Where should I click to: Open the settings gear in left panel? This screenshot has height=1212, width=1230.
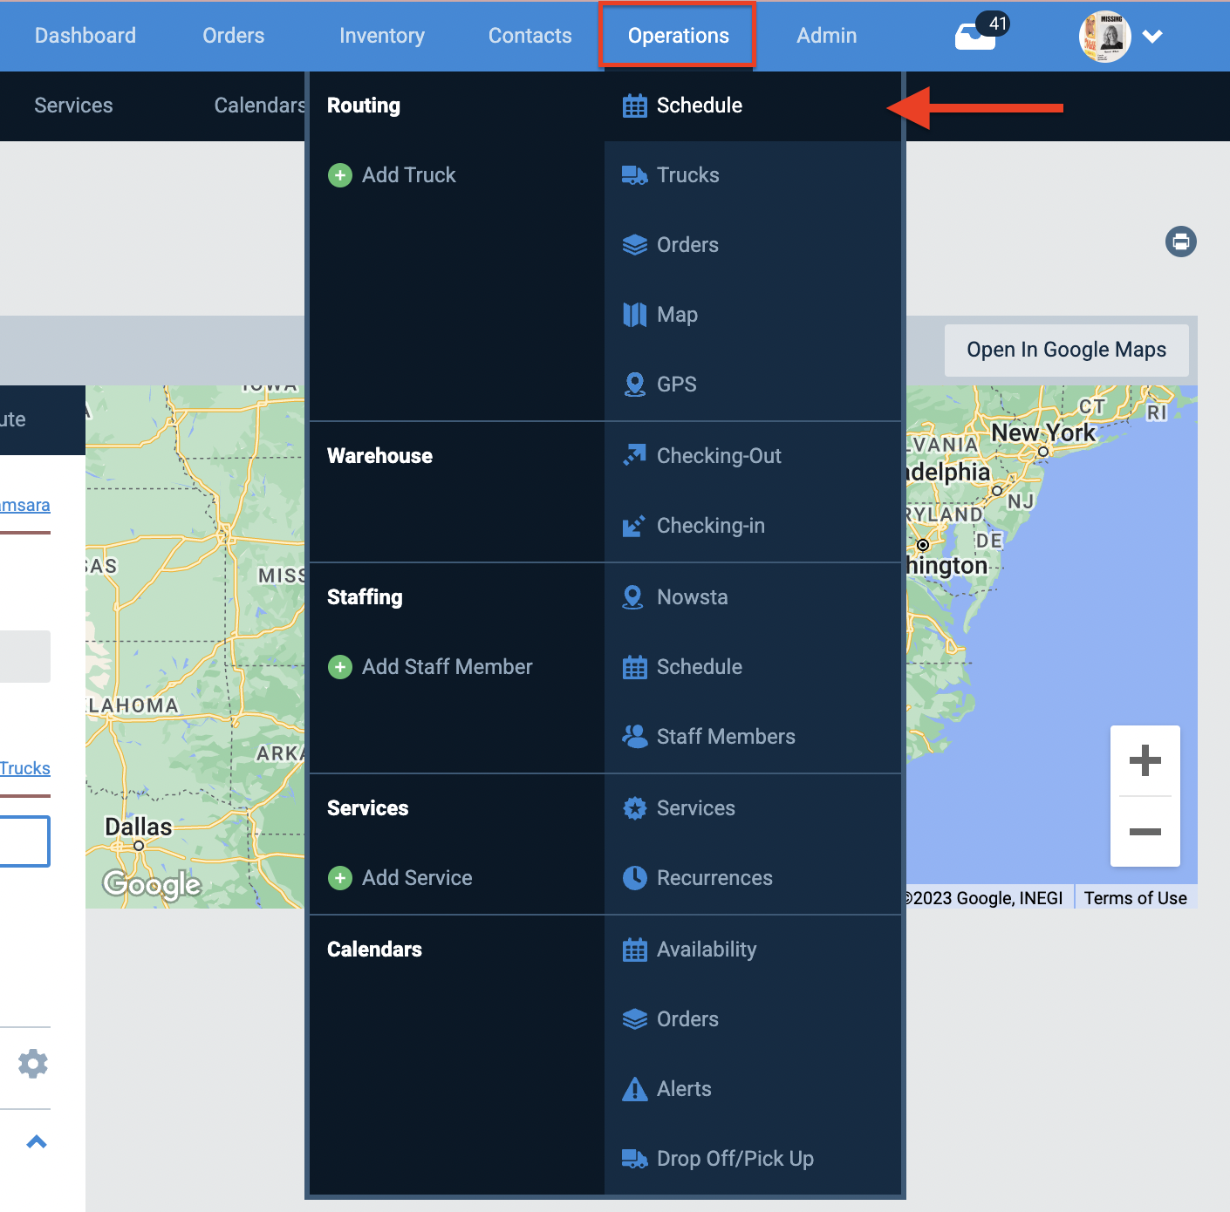coord(33,1064)
